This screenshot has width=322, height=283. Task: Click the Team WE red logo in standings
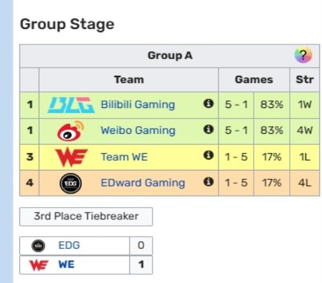[71, 157]
